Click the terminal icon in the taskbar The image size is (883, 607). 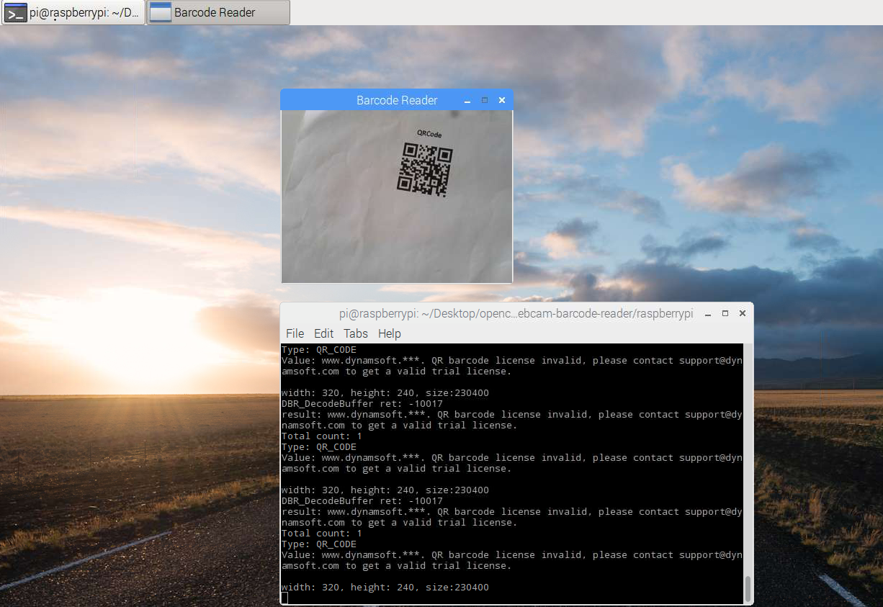pos(15,12)
